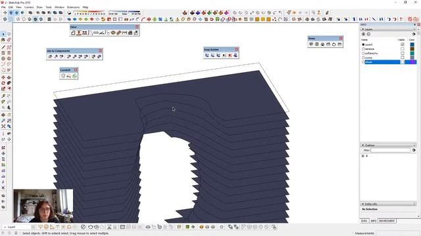This screenshot has height=236, width=421.
Task: Click first icon in Soap Bubble toolbar
Action: click(207, 55)
